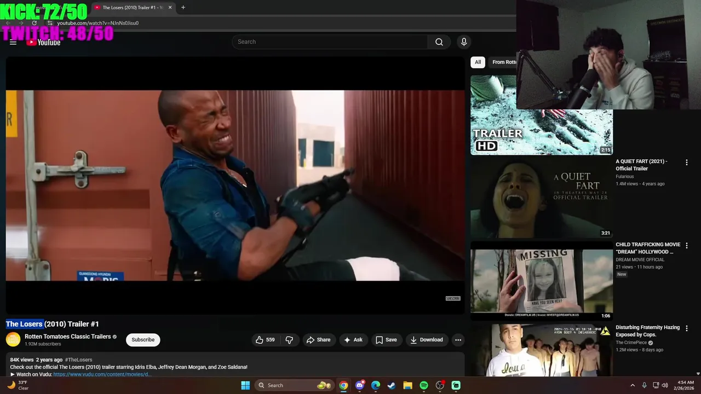Open the volume icon in system tray
This screenshot has height=394, width=701.
pos(665,385)
